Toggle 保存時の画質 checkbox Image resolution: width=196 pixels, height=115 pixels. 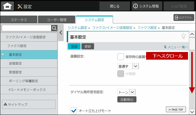coord(120,57)
